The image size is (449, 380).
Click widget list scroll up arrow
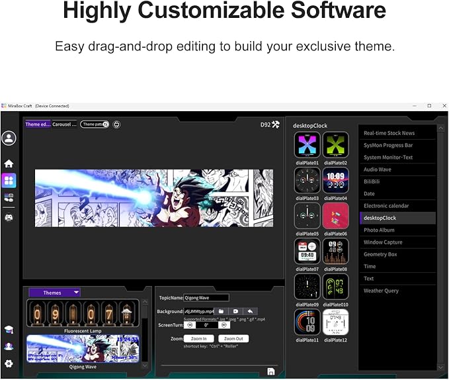[x=440, y=128]
